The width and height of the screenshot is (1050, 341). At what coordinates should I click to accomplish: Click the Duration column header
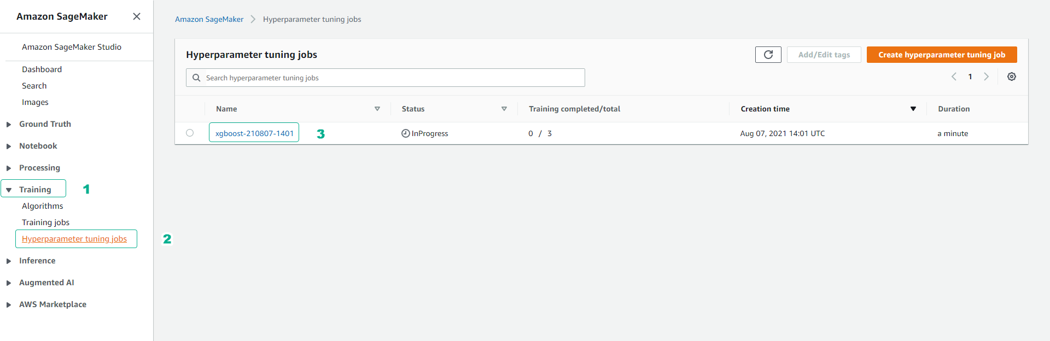point(954,109)
